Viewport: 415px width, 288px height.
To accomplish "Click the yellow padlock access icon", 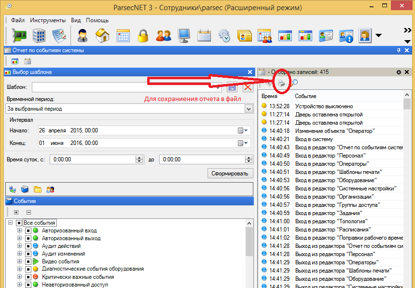I will point(143,35).
